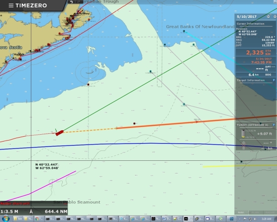This screenshot has height=222, width=277.
Task: Click the red own-ship boat icon
Action: (60, 133)
